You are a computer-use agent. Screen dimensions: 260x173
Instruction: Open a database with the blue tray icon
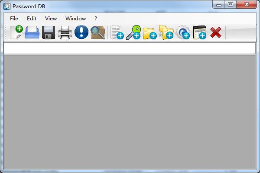click(32, 32)
